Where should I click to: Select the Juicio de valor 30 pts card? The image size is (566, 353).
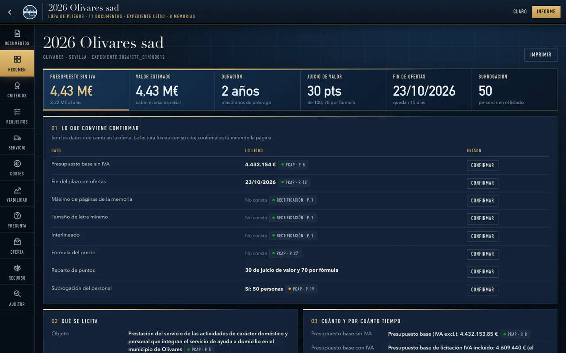pos(344,90)
